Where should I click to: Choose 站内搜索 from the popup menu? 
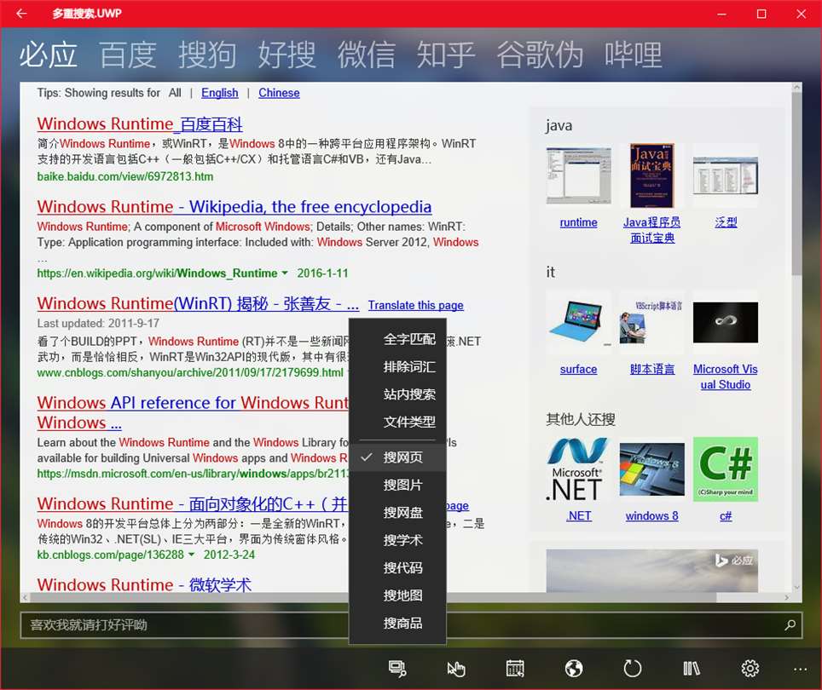pos(397,394)
